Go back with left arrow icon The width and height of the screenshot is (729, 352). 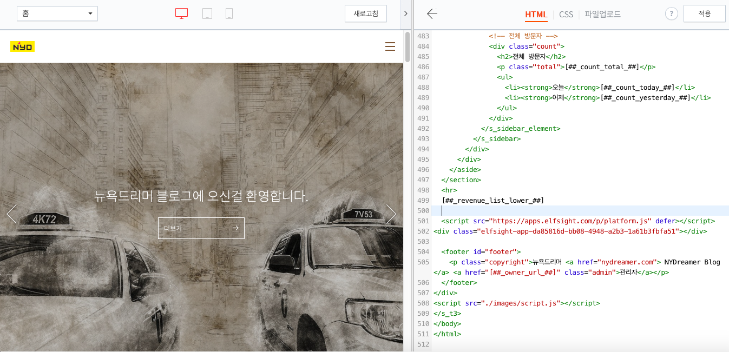[x=432, y=14]
